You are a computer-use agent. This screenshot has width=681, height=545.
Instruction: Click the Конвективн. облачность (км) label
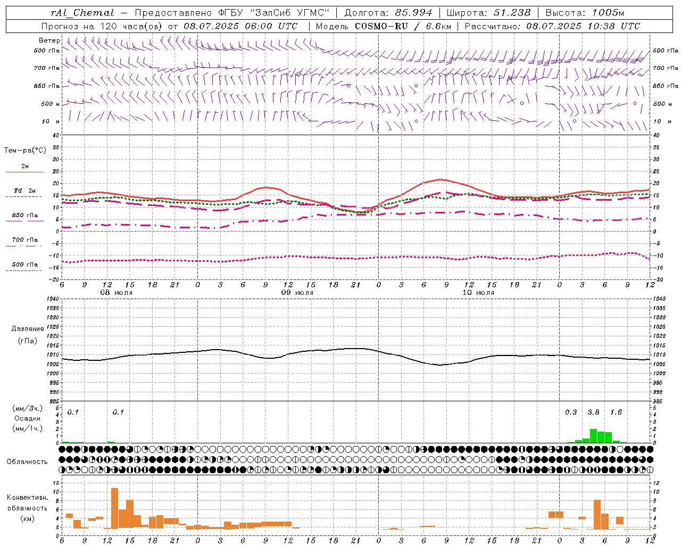click(27, 508)
